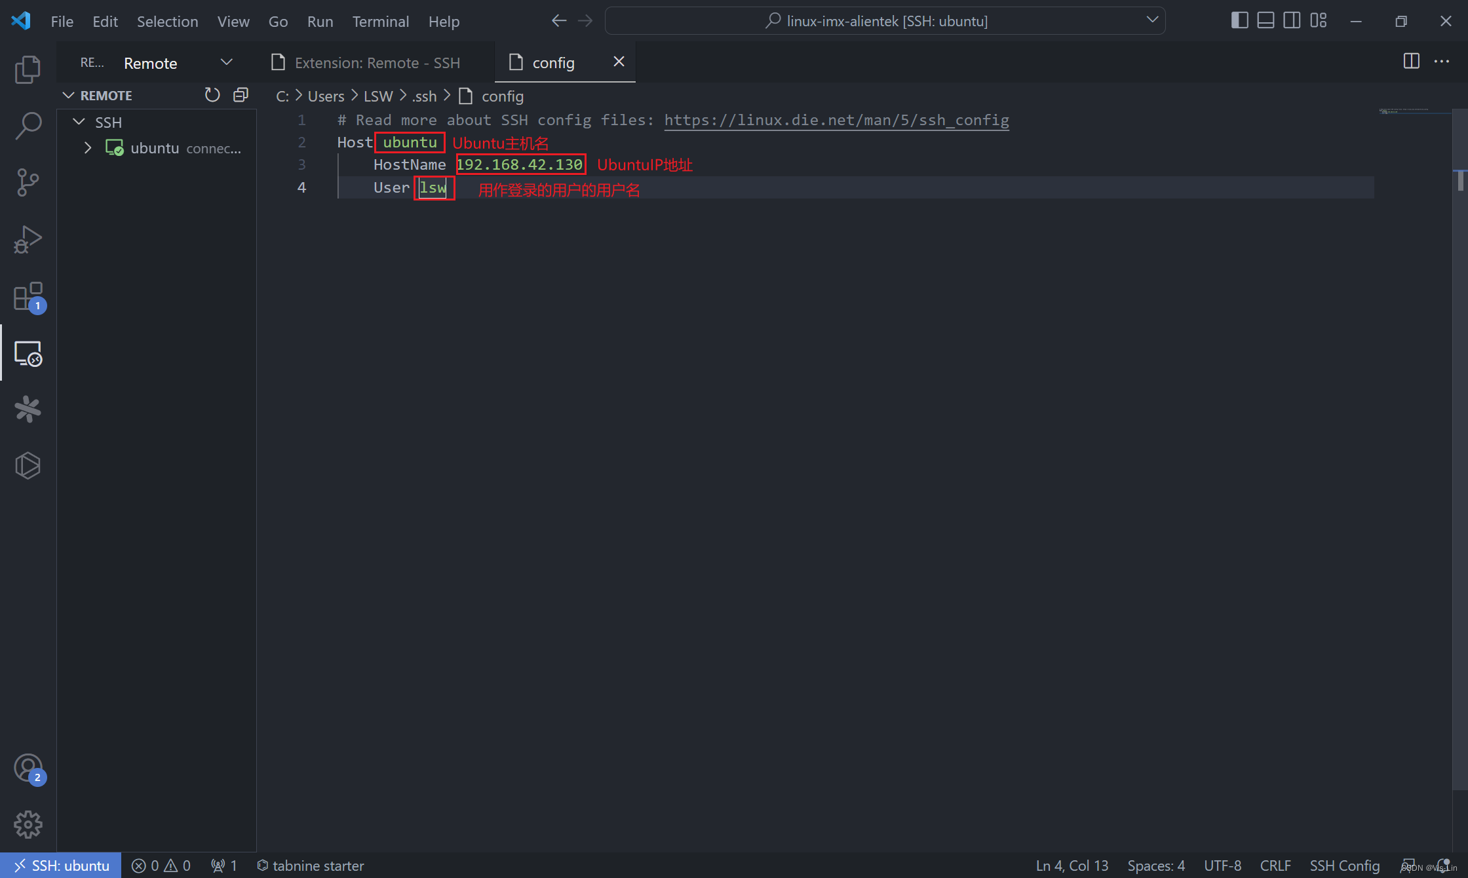Click the Remote Explorer activity icon

(x=28, y=354)
